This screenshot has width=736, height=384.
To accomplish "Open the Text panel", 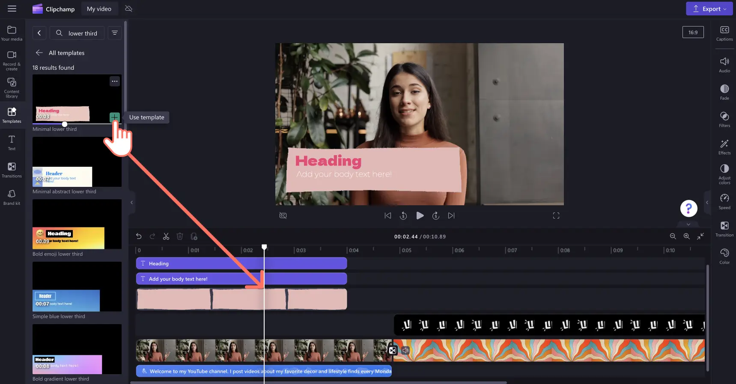I will (12, 142).
